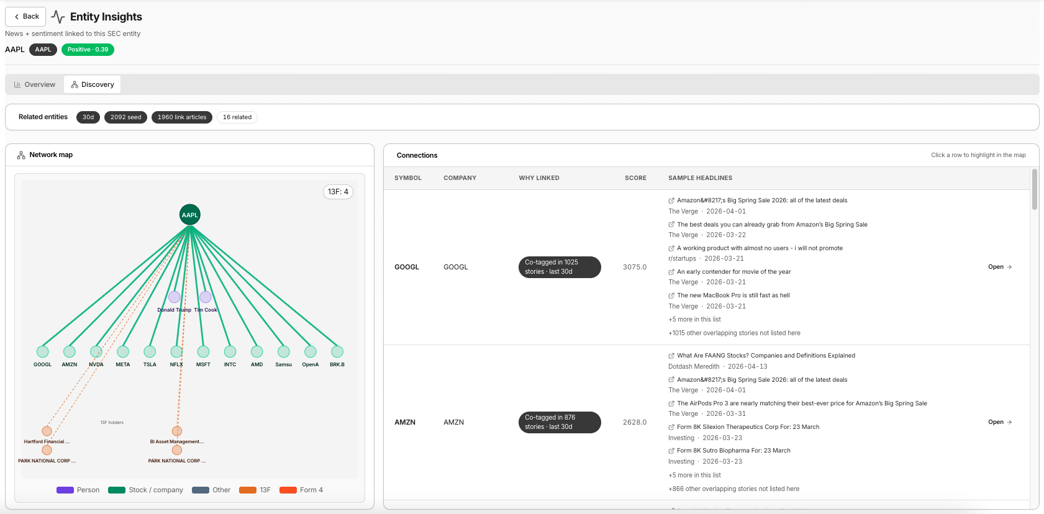Click the 13F: 4 badge on map
Screen dimensions: 1044x514
tap(338, 192)
